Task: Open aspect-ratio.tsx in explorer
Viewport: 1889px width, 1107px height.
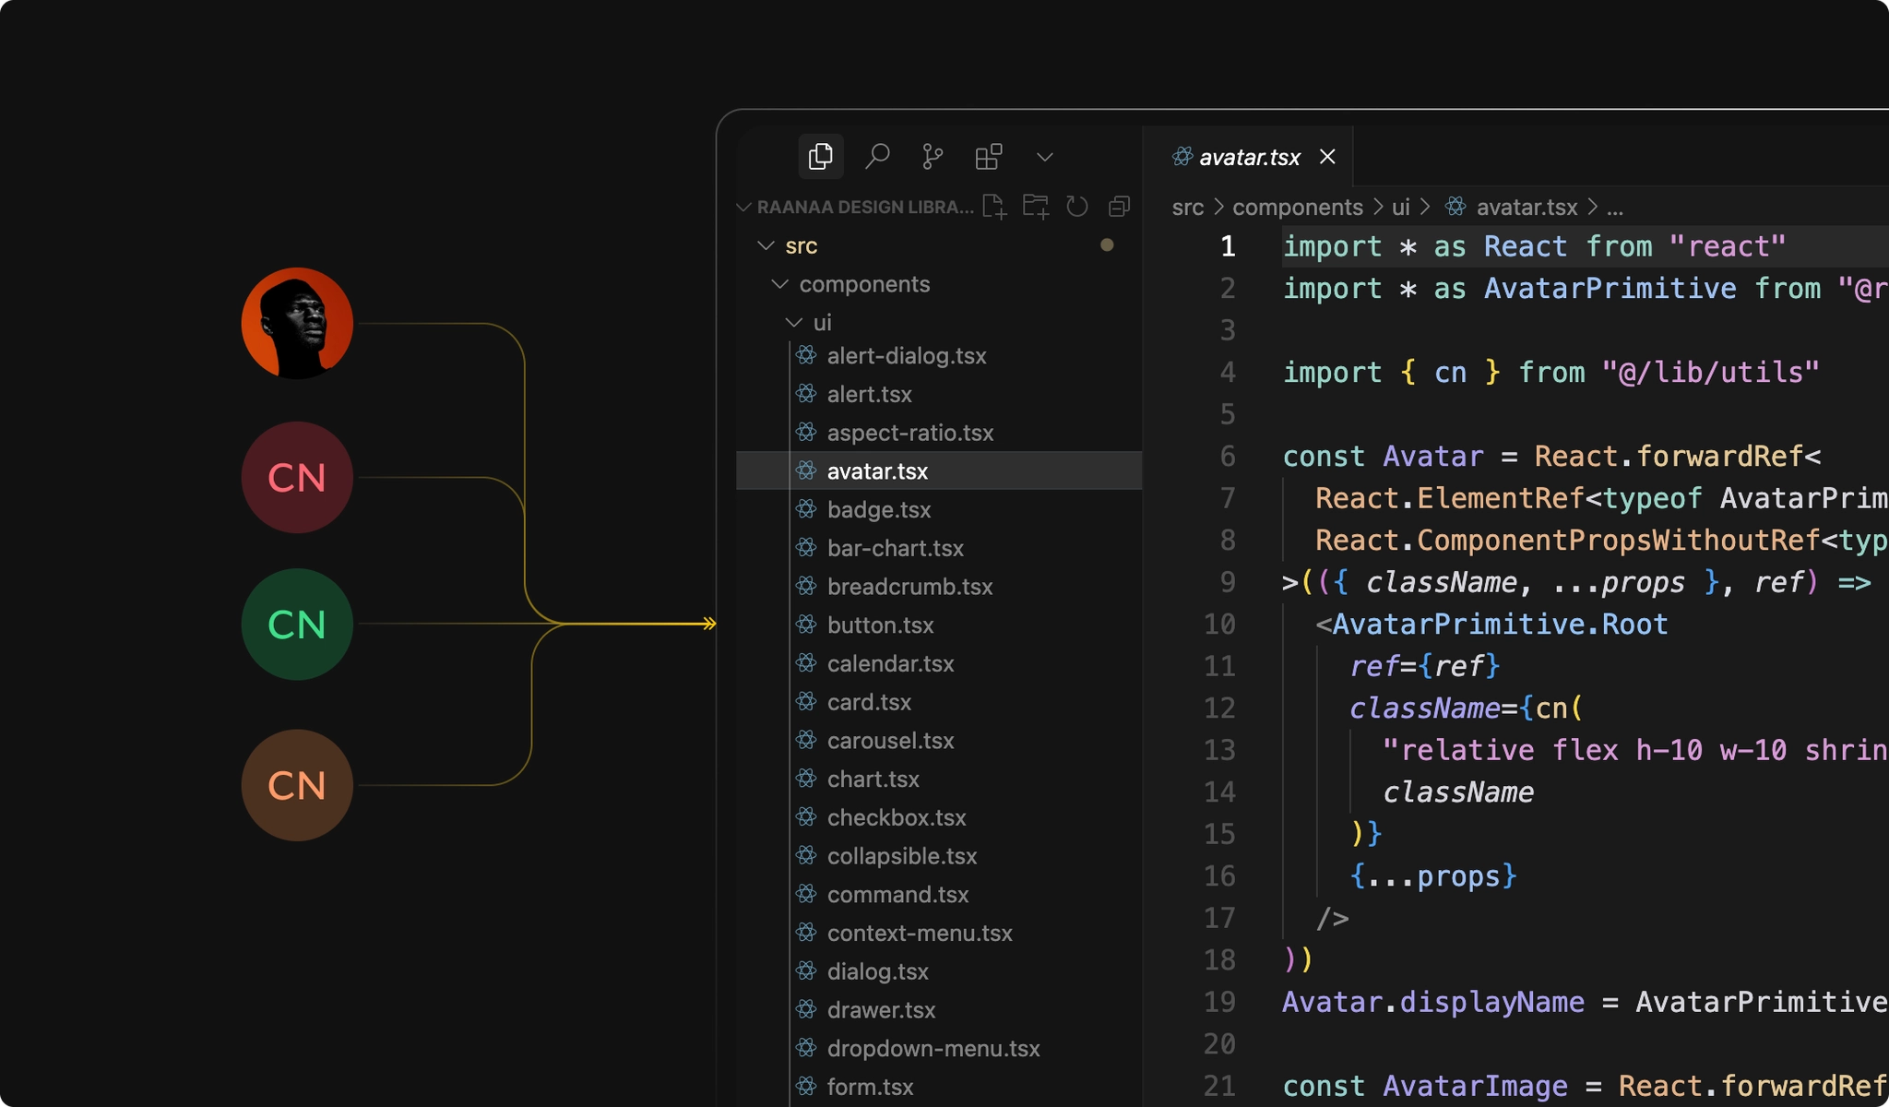Action: 910,433
